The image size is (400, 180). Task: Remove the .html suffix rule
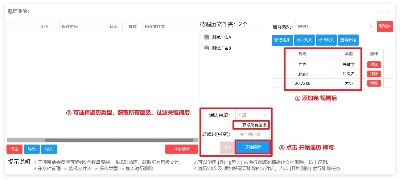(374, 74)
